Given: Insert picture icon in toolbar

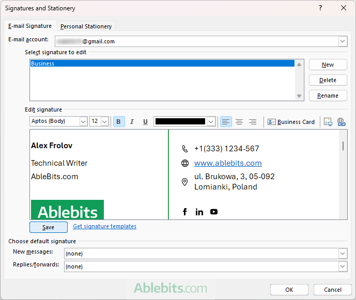Looking at the screenshot, I should [328, 122].
